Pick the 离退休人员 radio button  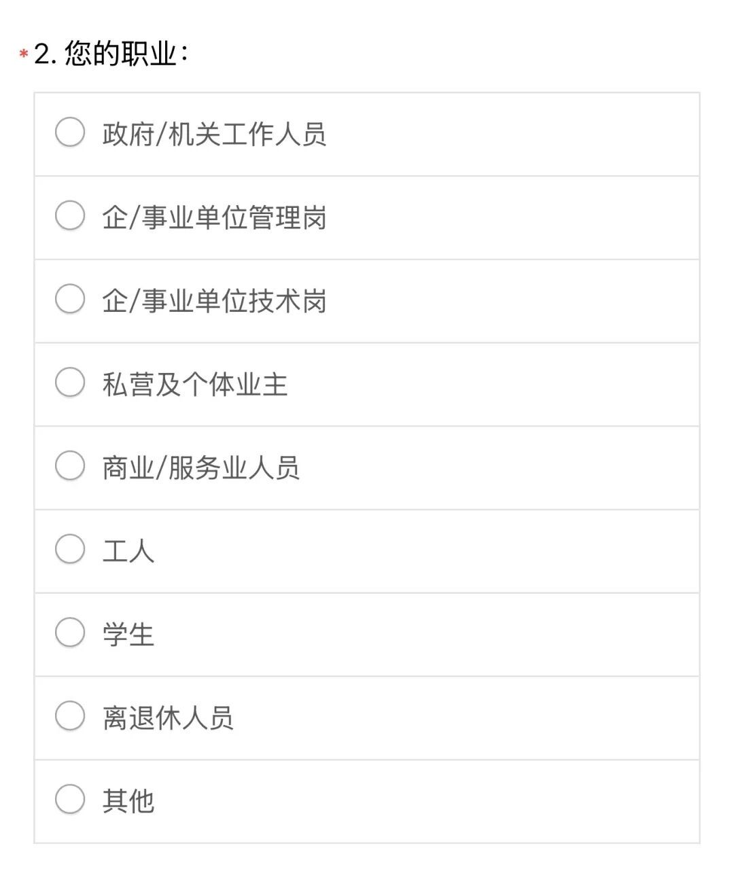pos(70,716)
